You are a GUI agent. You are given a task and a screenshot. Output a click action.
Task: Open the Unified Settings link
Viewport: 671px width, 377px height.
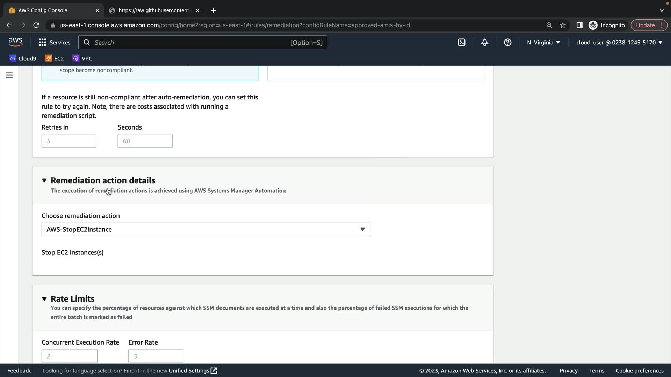(x=193, y=370)
